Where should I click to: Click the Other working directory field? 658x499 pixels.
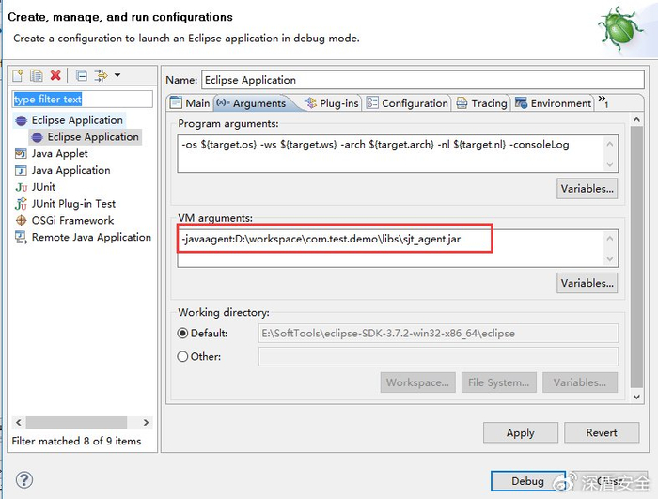438,357
